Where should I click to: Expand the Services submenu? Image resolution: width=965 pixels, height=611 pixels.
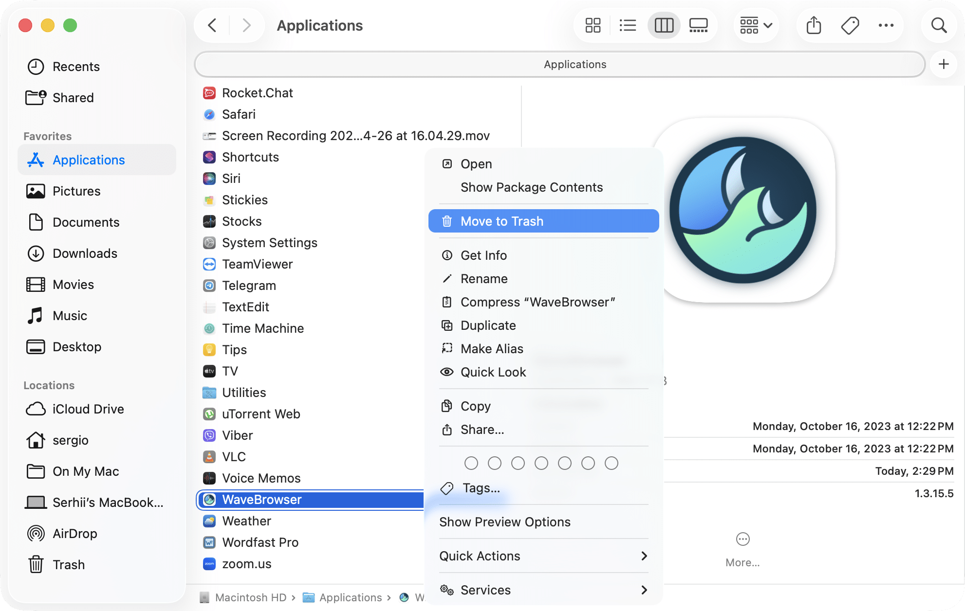(543, 590)
